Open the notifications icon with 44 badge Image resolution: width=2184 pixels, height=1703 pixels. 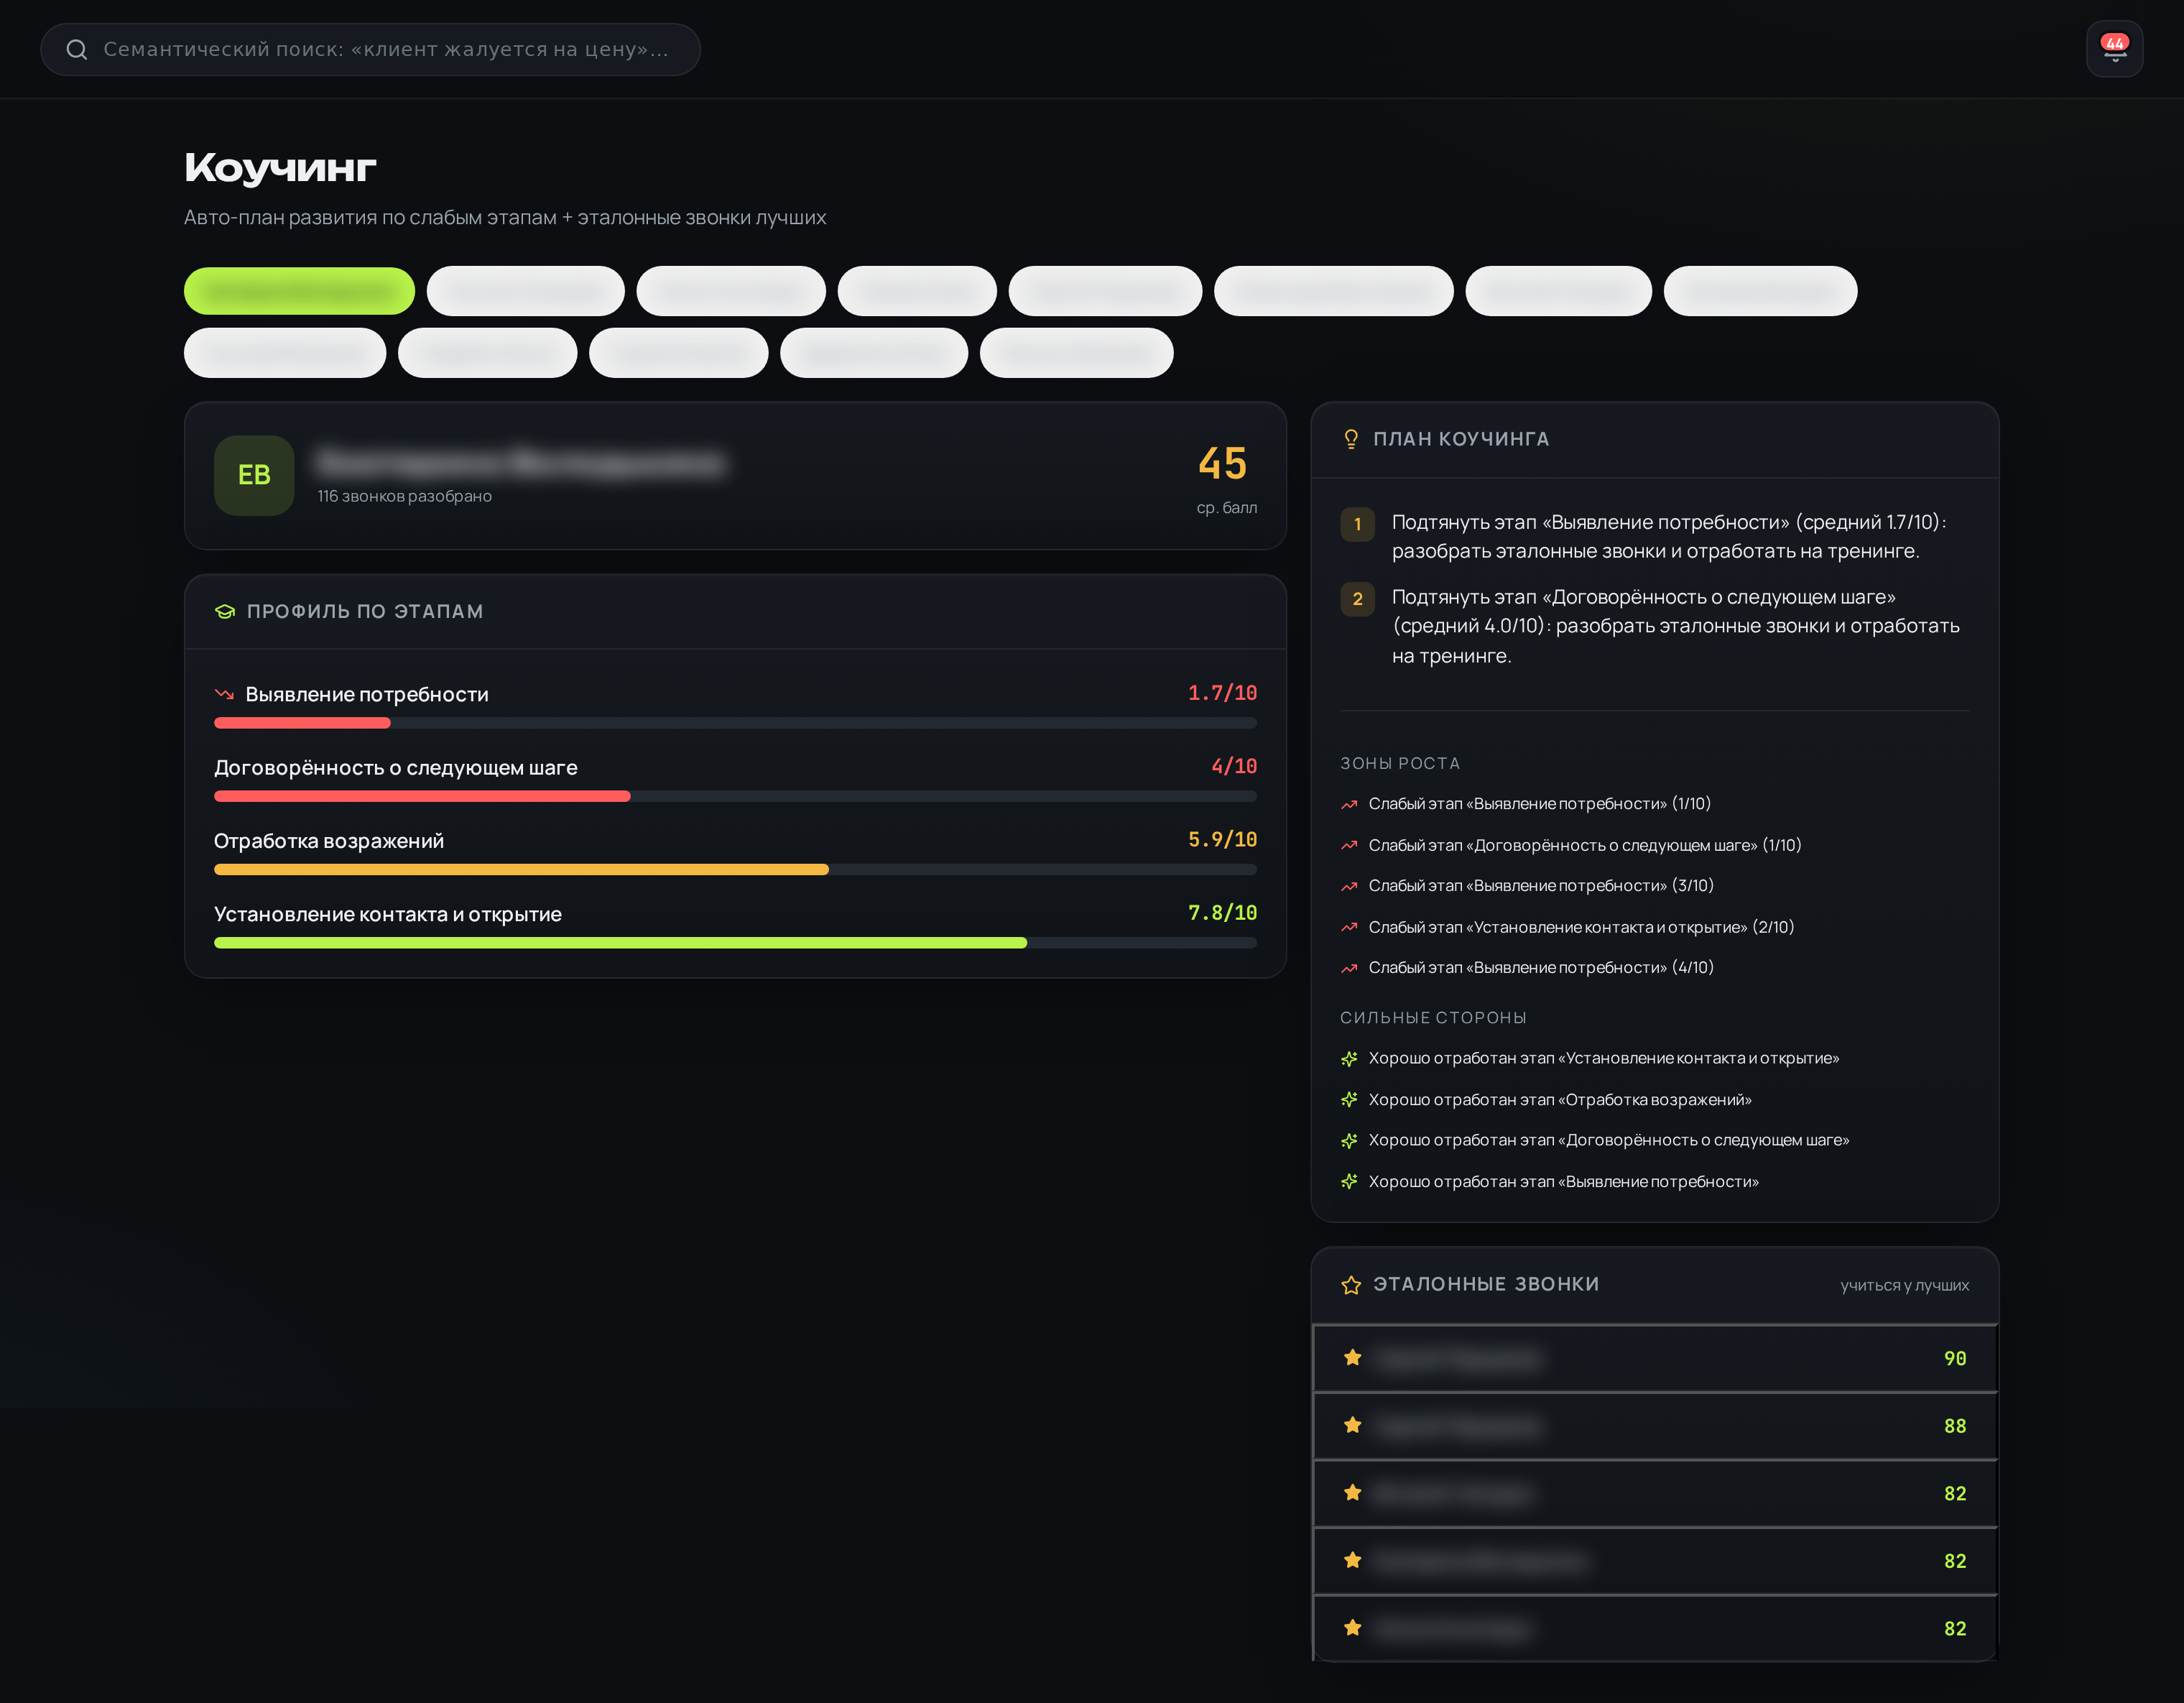click(2114, 48)
